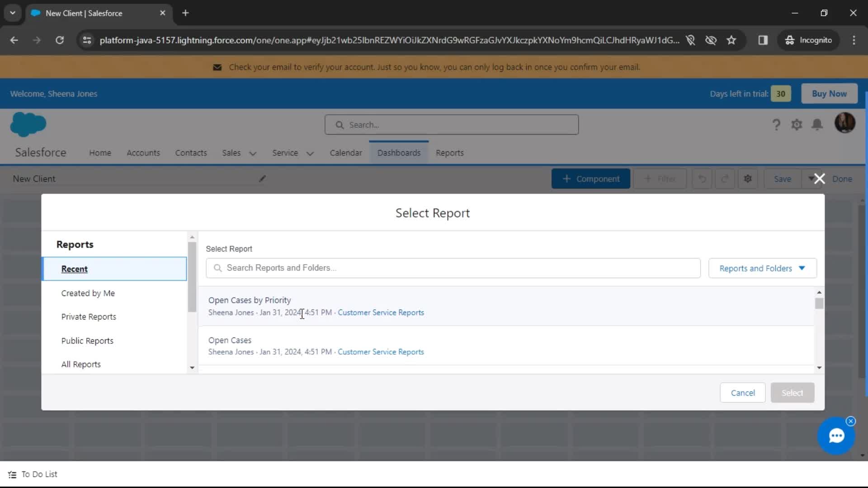The width and height of the screenshot is (868, 488).
Task: Click down arrow of Reports sidebar scrollbar
Action: coord(192,368)
